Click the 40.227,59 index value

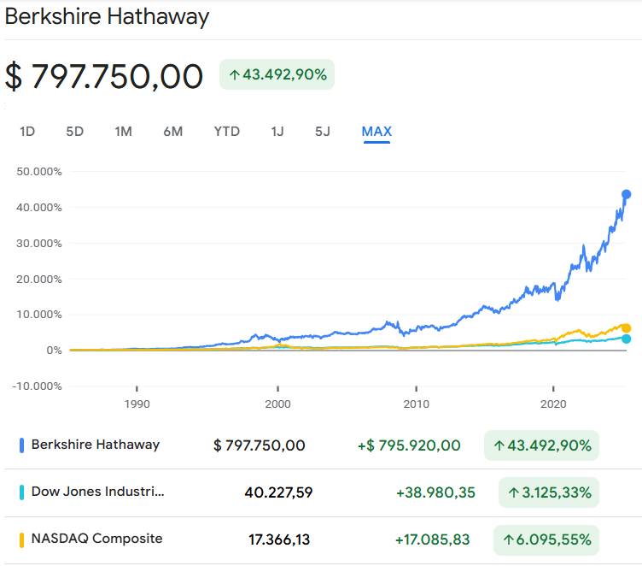(278, 492)
